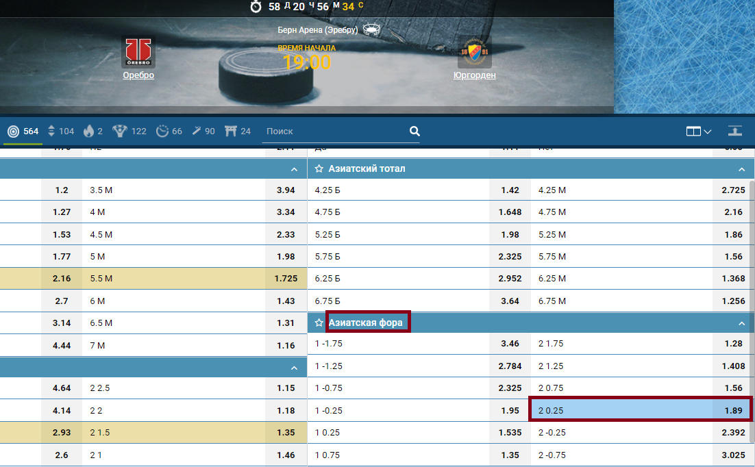Viewport: 755px width, 467px height.
Task: Select the market filter showing 122
Action: (129, 131)
